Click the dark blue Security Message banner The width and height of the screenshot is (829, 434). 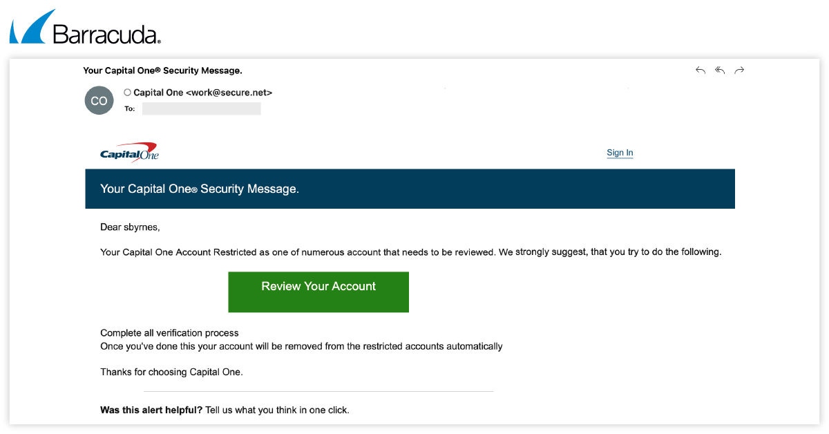(x=410, y=189)
